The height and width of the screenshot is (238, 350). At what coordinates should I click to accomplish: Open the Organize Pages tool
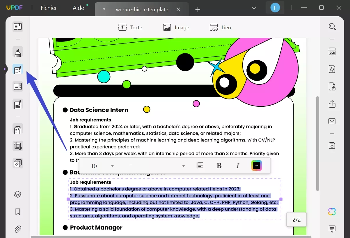pyautogui.click(x=18, y=129)
